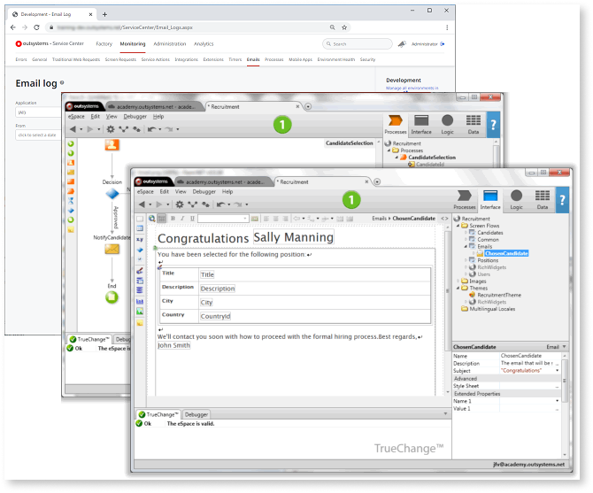593x493 pixels.
Task: Click the From date field in Email log
Action: pyautogui.click(x=38, y=135)
